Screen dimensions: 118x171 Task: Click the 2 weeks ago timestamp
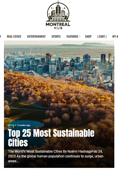click(24, 125)
